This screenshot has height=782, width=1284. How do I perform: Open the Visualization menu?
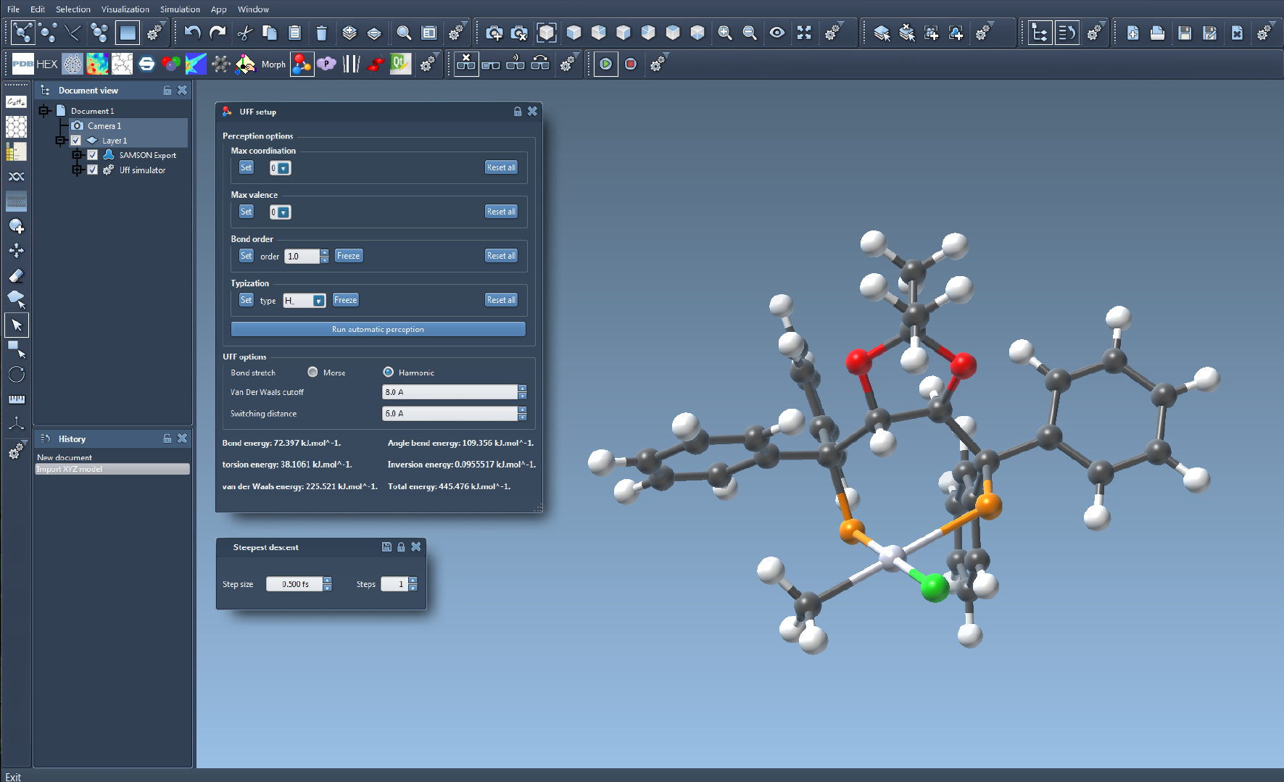click(125, 9)
